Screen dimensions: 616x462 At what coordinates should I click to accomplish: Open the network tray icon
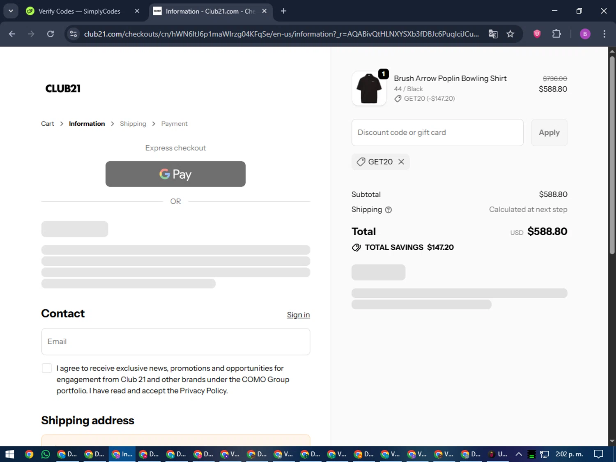(x=545, y=454)
